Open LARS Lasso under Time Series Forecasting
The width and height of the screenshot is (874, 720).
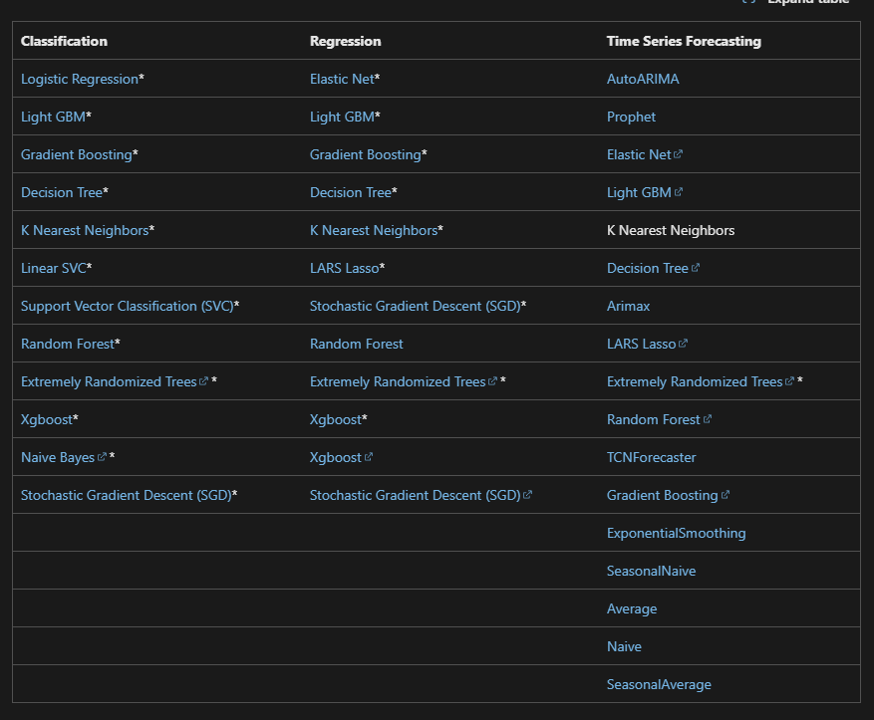(647, 345)
